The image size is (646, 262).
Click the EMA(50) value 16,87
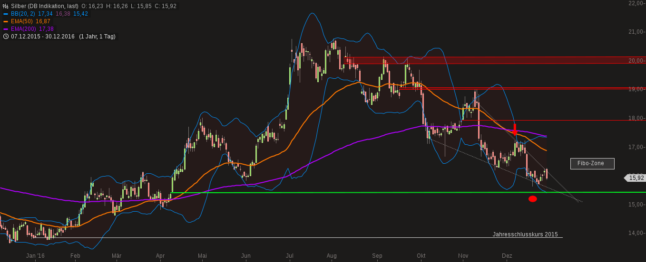click(x=43, y=21)
